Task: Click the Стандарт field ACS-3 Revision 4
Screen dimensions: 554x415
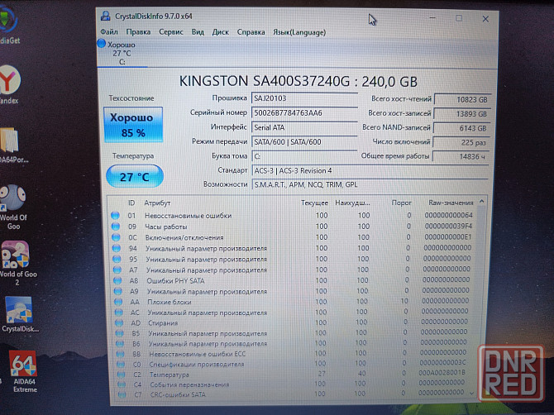Action: [370, 170]
